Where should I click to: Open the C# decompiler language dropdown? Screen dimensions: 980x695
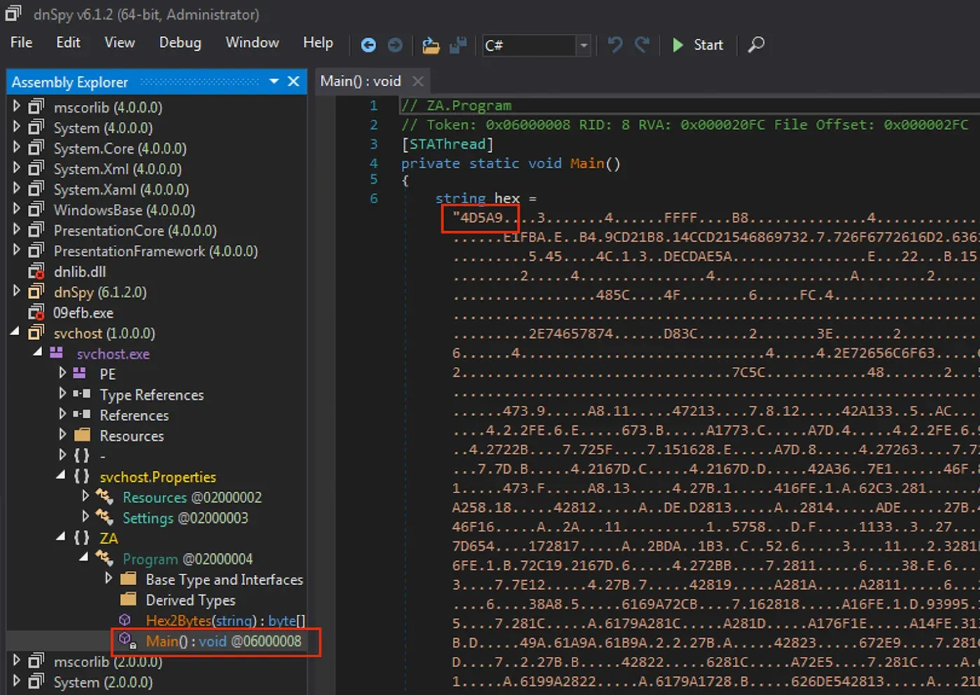[x=583, y=45]
